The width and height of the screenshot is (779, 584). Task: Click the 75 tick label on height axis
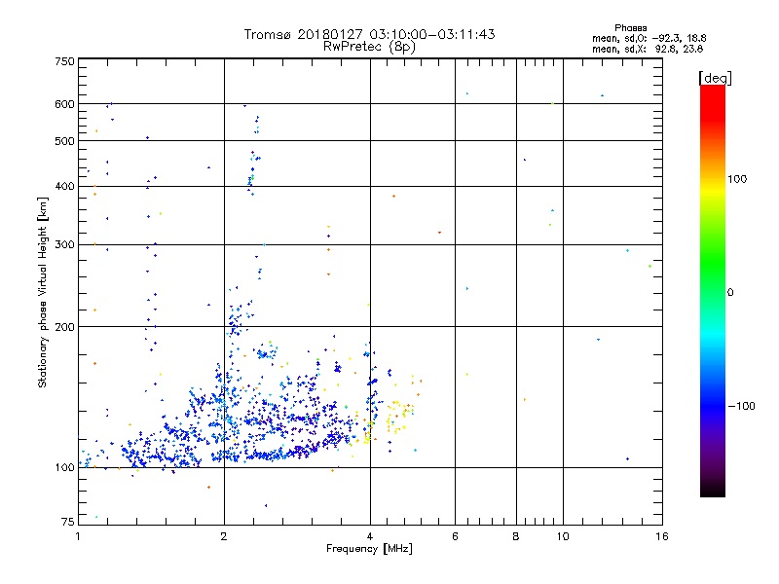(67, 522)
